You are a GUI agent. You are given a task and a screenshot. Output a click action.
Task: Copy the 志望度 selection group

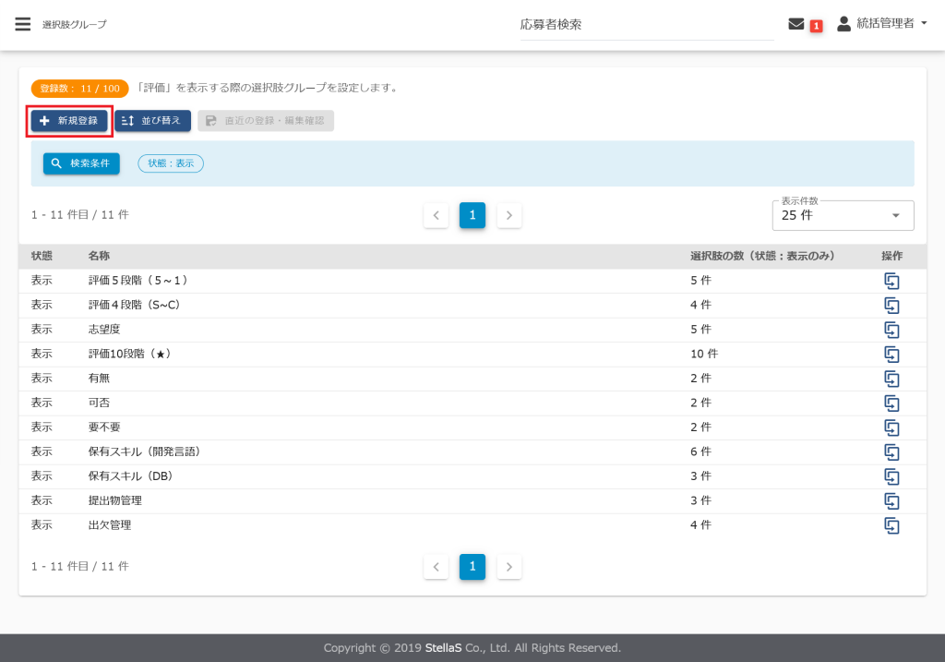[891, 330]
